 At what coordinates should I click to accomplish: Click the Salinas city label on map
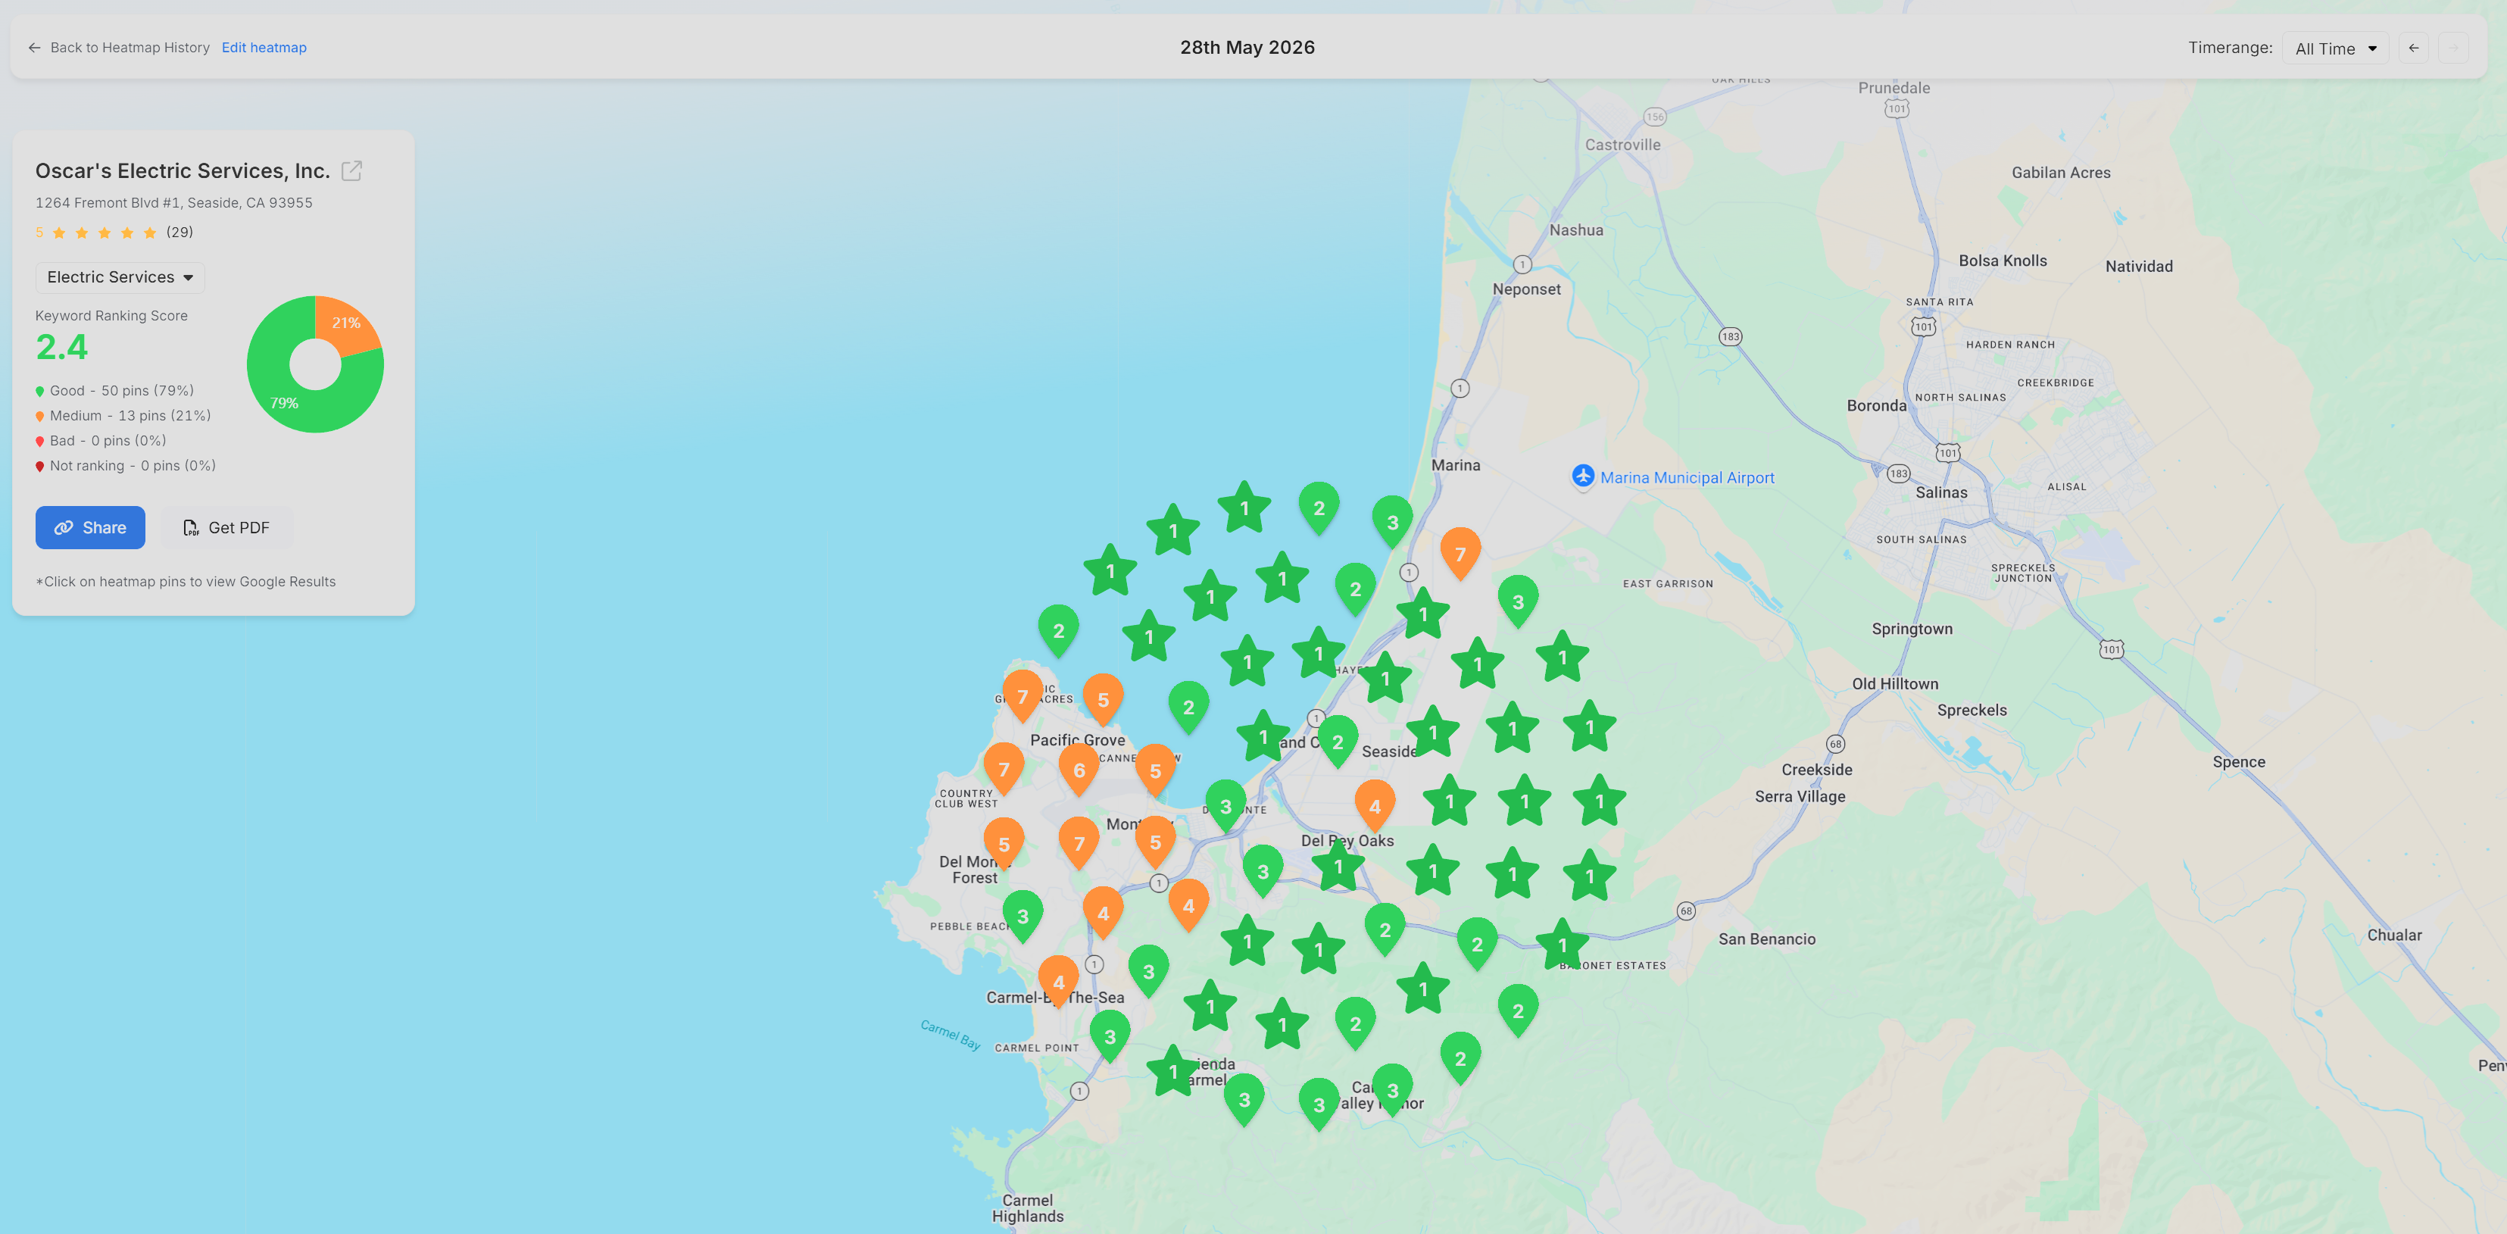click(1940, 492)
